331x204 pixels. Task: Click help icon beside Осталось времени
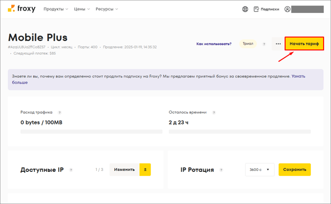[214, 113]
